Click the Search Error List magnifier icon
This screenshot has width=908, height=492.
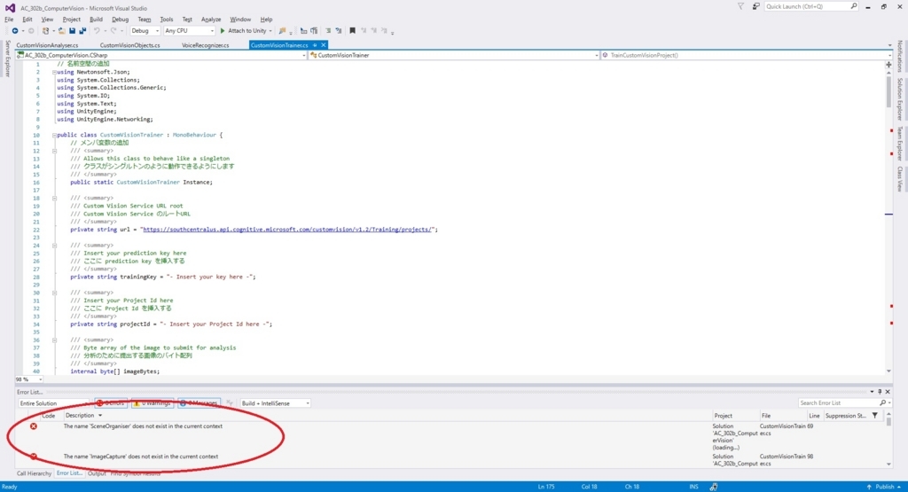click(x=882, y=402)
